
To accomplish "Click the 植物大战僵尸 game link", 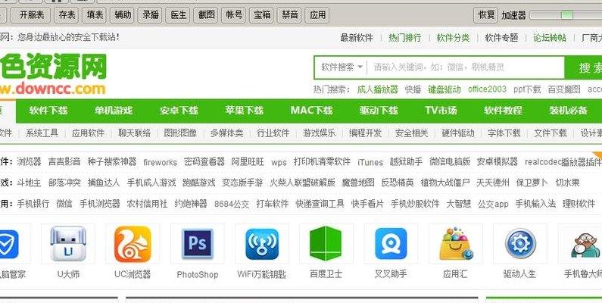I will pos(445,183).
